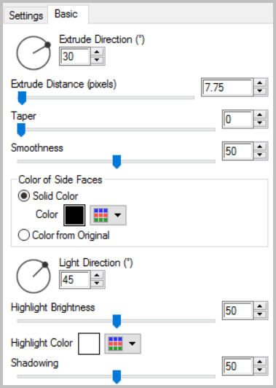
Task: Decrease Smoothness value with down arrow
Action: [x=260, y=155]
